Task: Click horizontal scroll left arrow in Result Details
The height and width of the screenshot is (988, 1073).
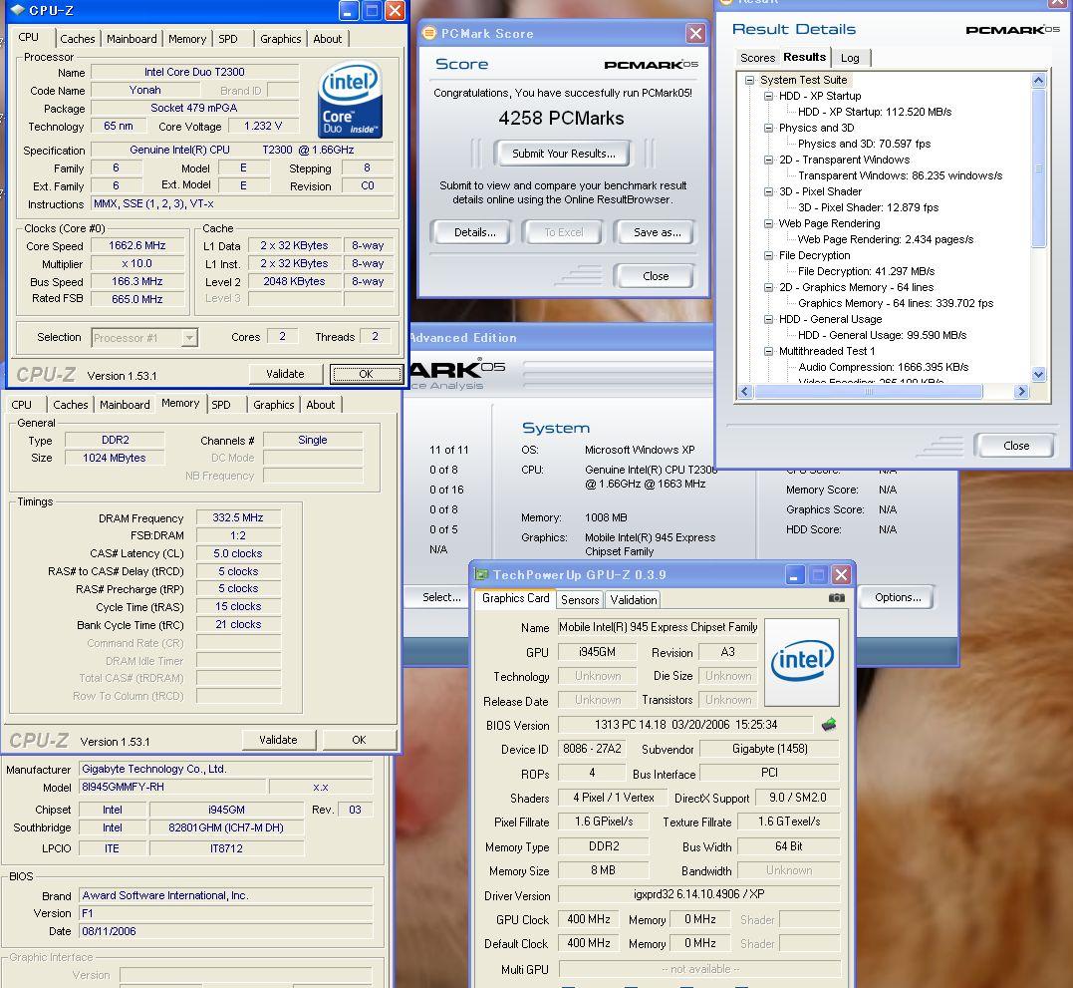Action: coord(746,392)
